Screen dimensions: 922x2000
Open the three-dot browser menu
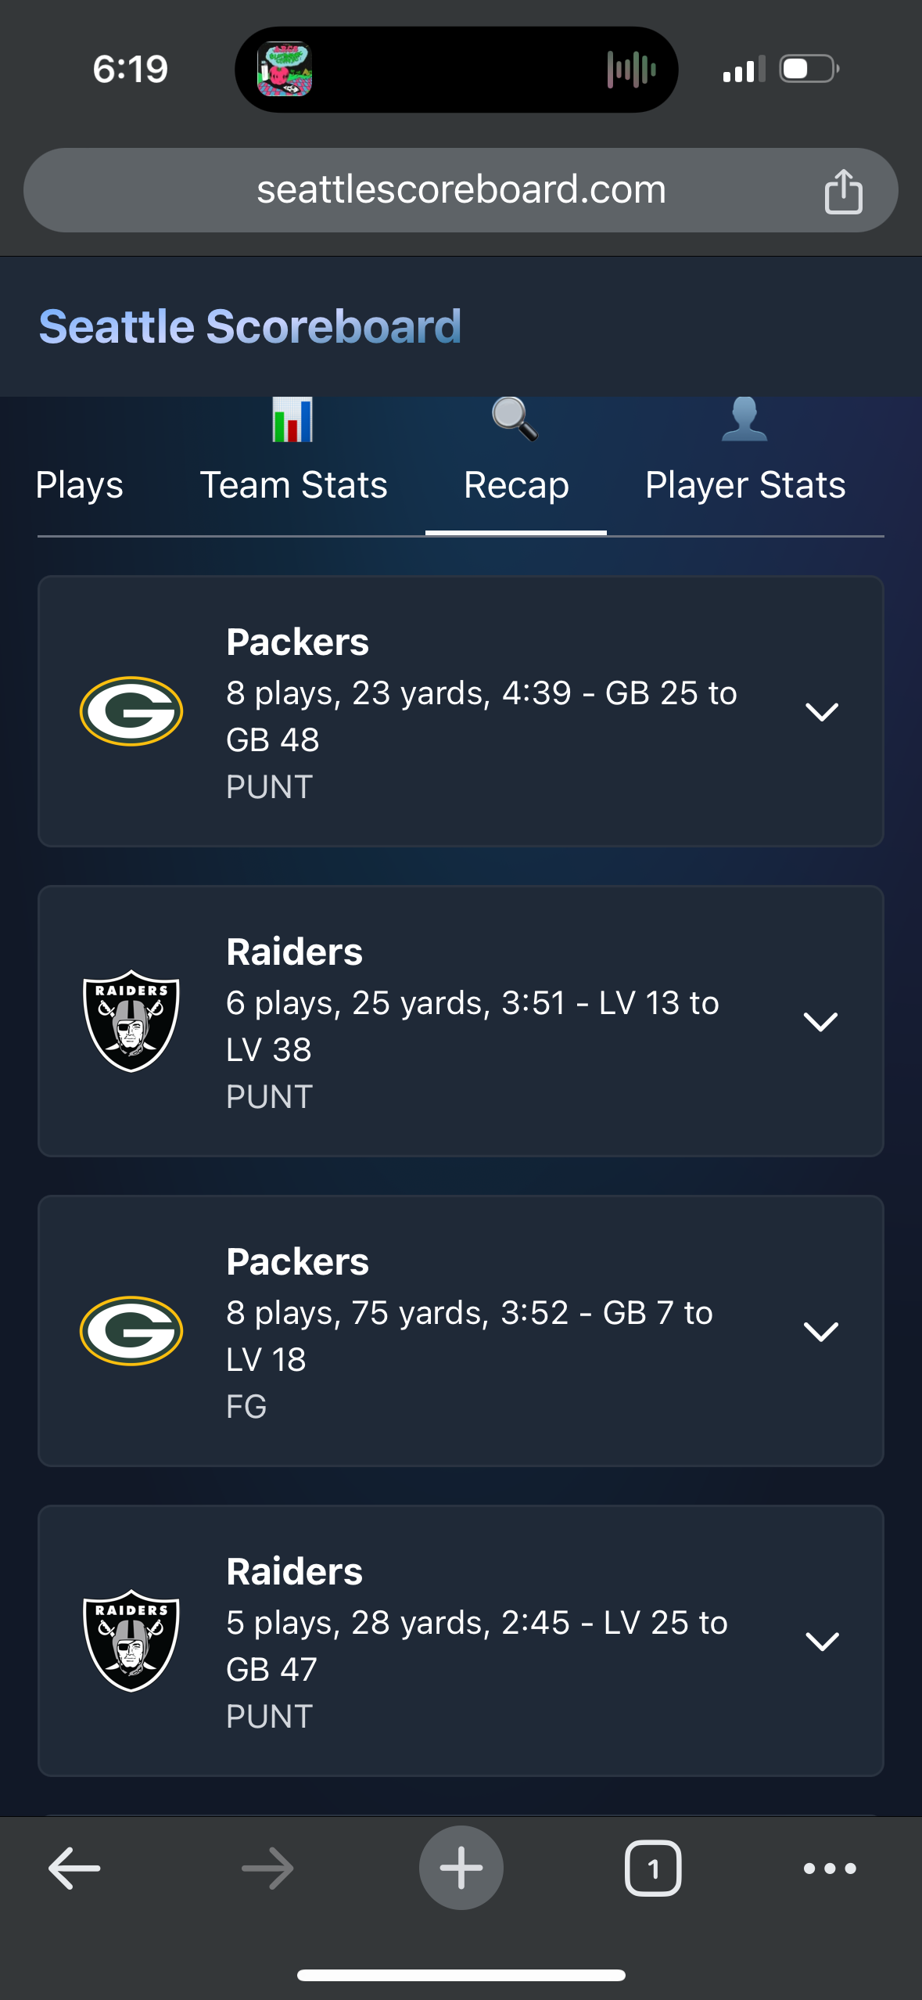click(830, 1869)
